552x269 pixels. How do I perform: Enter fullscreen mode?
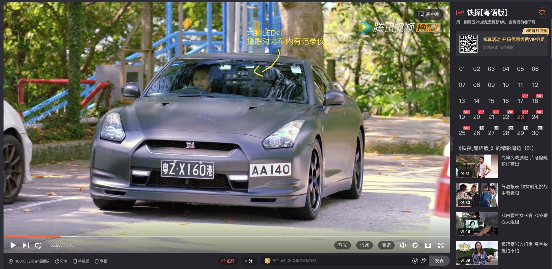(441, 245)
